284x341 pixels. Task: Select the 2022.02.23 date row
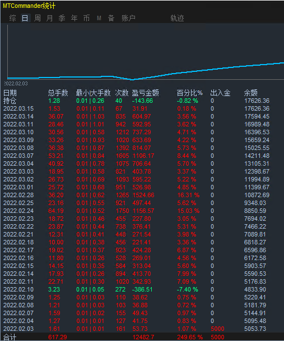pos(18,219)
